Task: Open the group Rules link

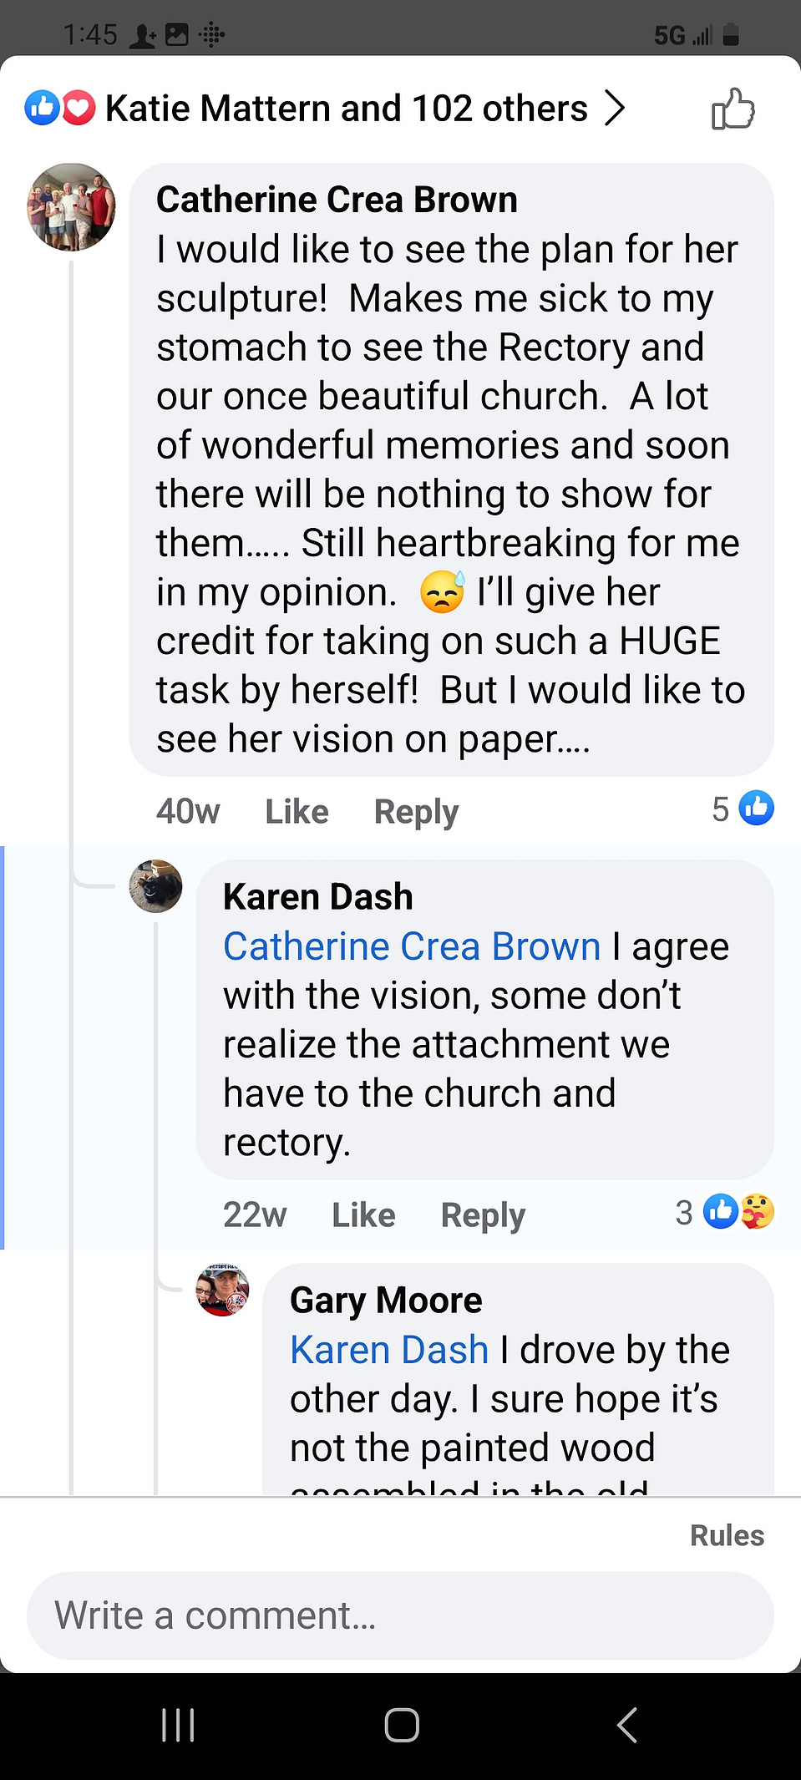Action: coord(727,1535)
